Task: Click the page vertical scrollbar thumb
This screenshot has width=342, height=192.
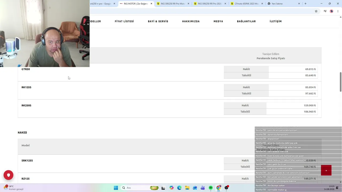Action: [x=340, y=82]
